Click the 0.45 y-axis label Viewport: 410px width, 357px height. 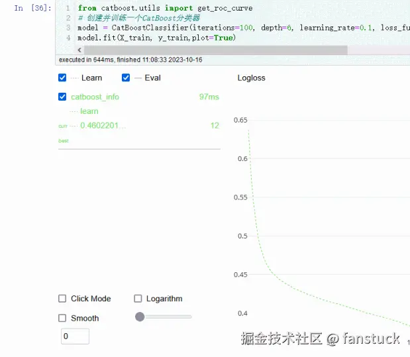tap(240, 274)
